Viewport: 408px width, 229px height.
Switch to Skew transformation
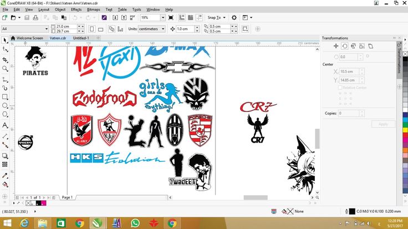tap(370, 46)
